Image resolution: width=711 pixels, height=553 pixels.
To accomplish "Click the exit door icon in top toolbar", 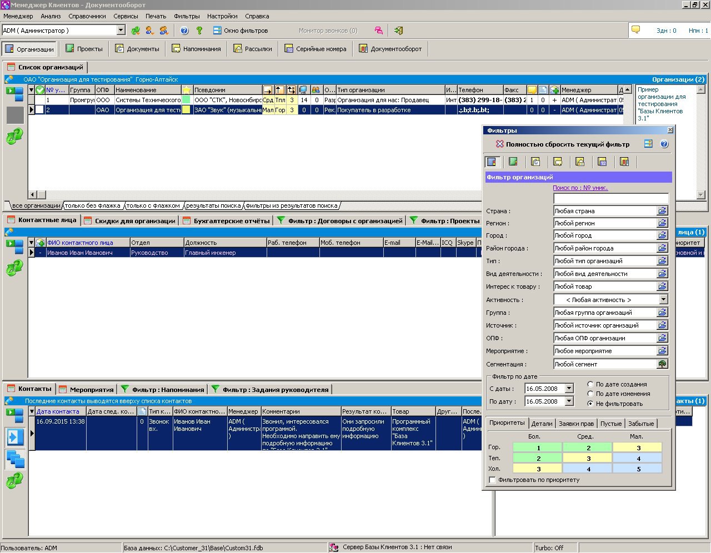I will (x=398, y=31).
